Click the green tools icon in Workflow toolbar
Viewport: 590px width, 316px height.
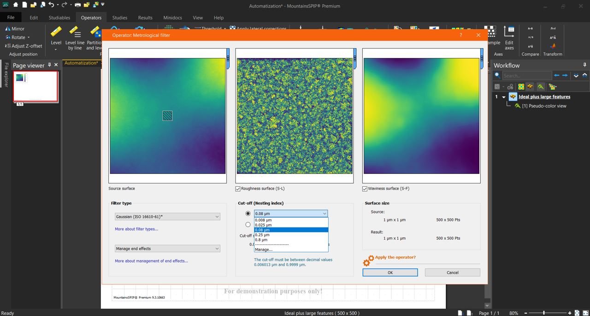[x=541, y=87]
